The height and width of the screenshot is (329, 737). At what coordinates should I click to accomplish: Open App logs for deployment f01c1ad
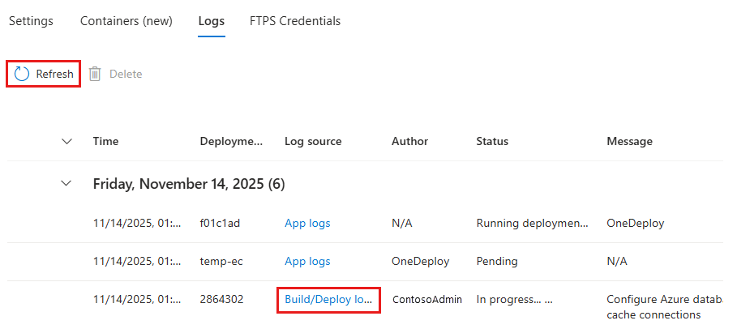[307, 223]
